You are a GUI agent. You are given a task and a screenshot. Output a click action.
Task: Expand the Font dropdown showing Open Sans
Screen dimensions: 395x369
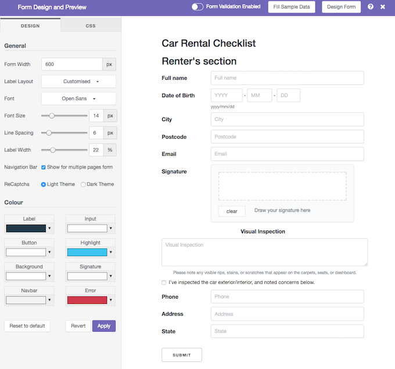coord(78,98)
